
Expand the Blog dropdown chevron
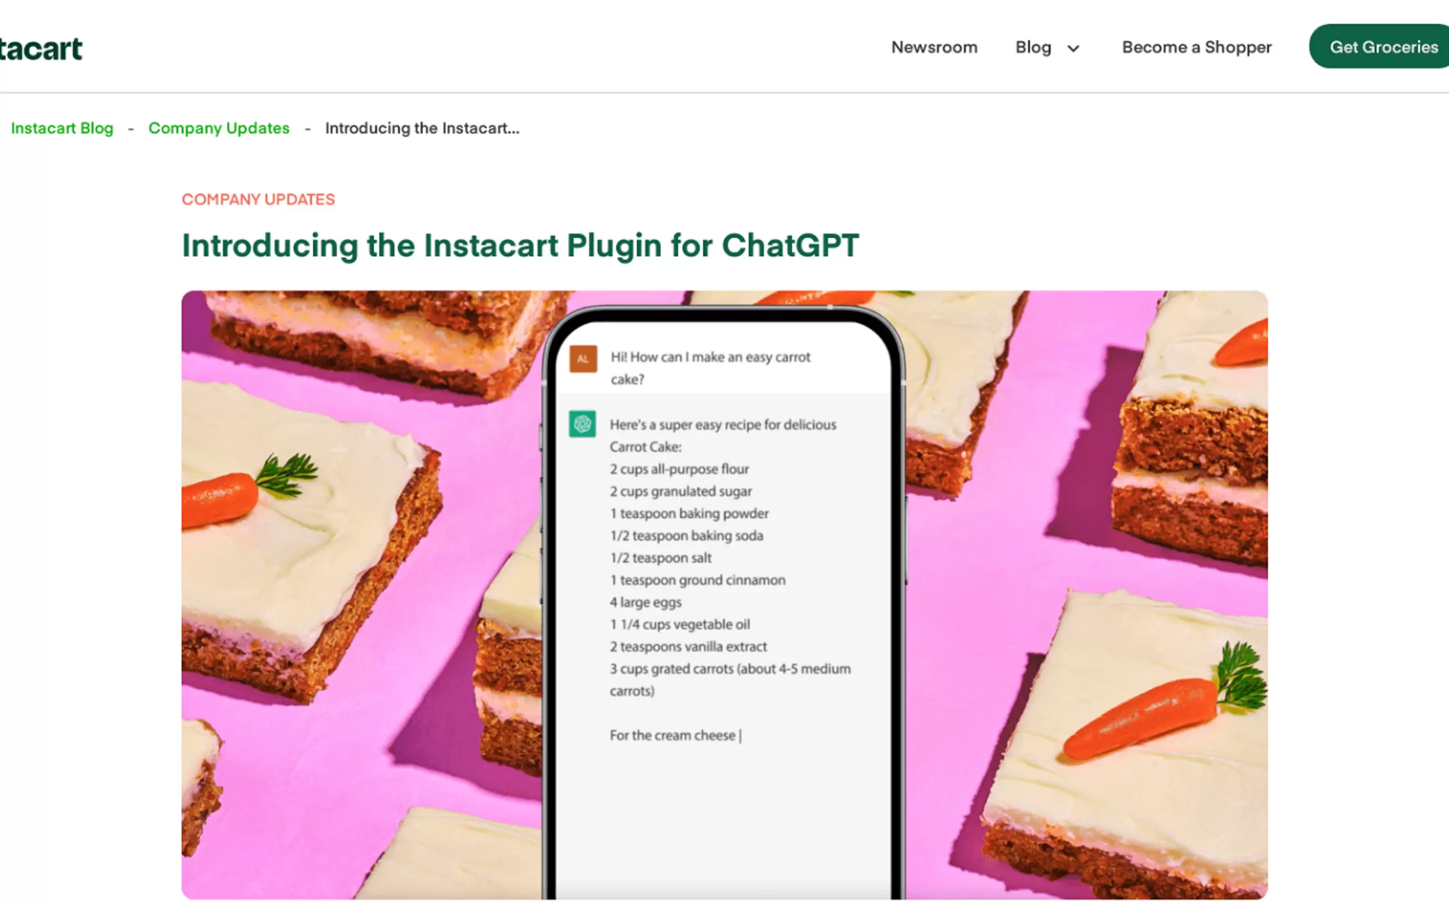pyautogui.click(x=1074, y=48)
